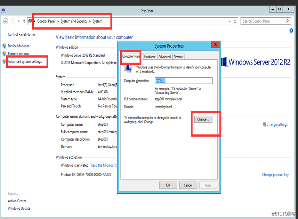Open Advanced system settings

click(x=25, y=61)
